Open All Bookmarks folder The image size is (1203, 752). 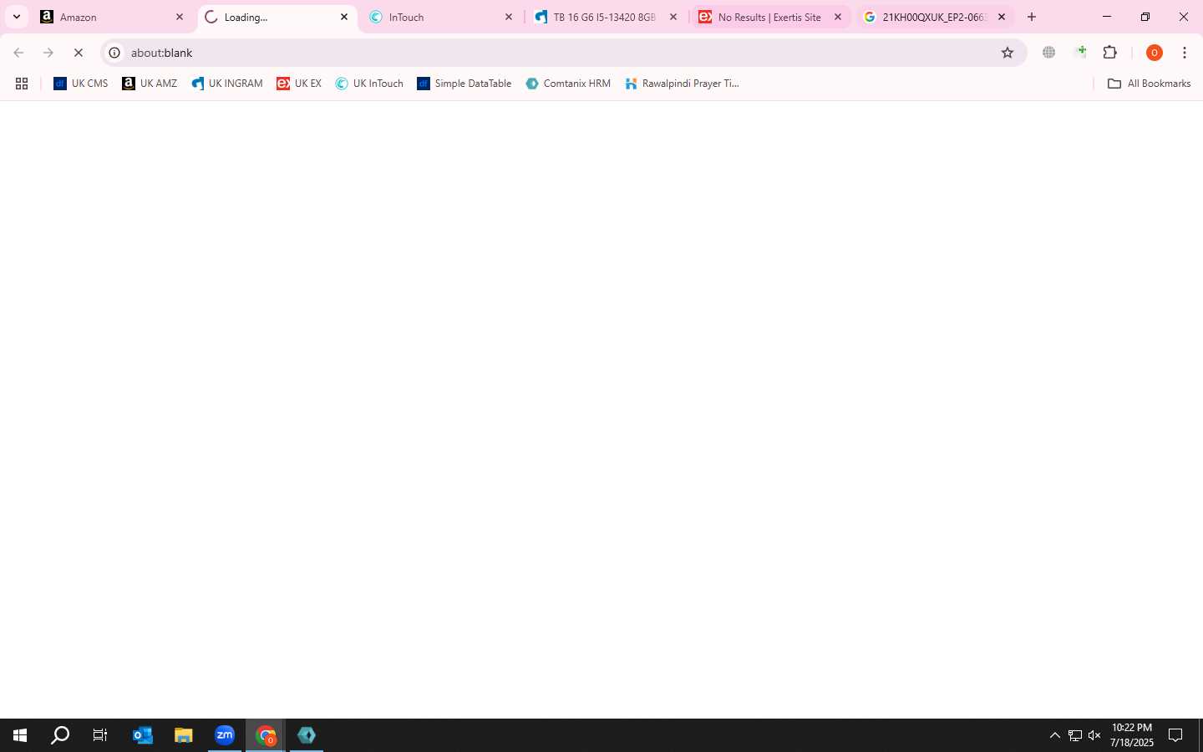(x=1150, y=84)
